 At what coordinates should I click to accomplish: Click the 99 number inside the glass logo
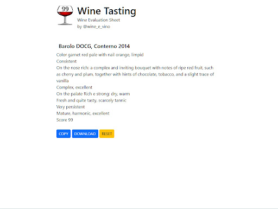(65, 9)
